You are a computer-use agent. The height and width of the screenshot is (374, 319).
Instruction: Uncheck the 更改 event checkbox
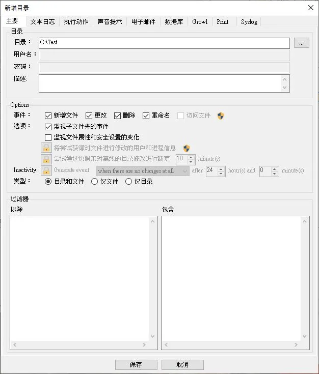coord(89,116)
